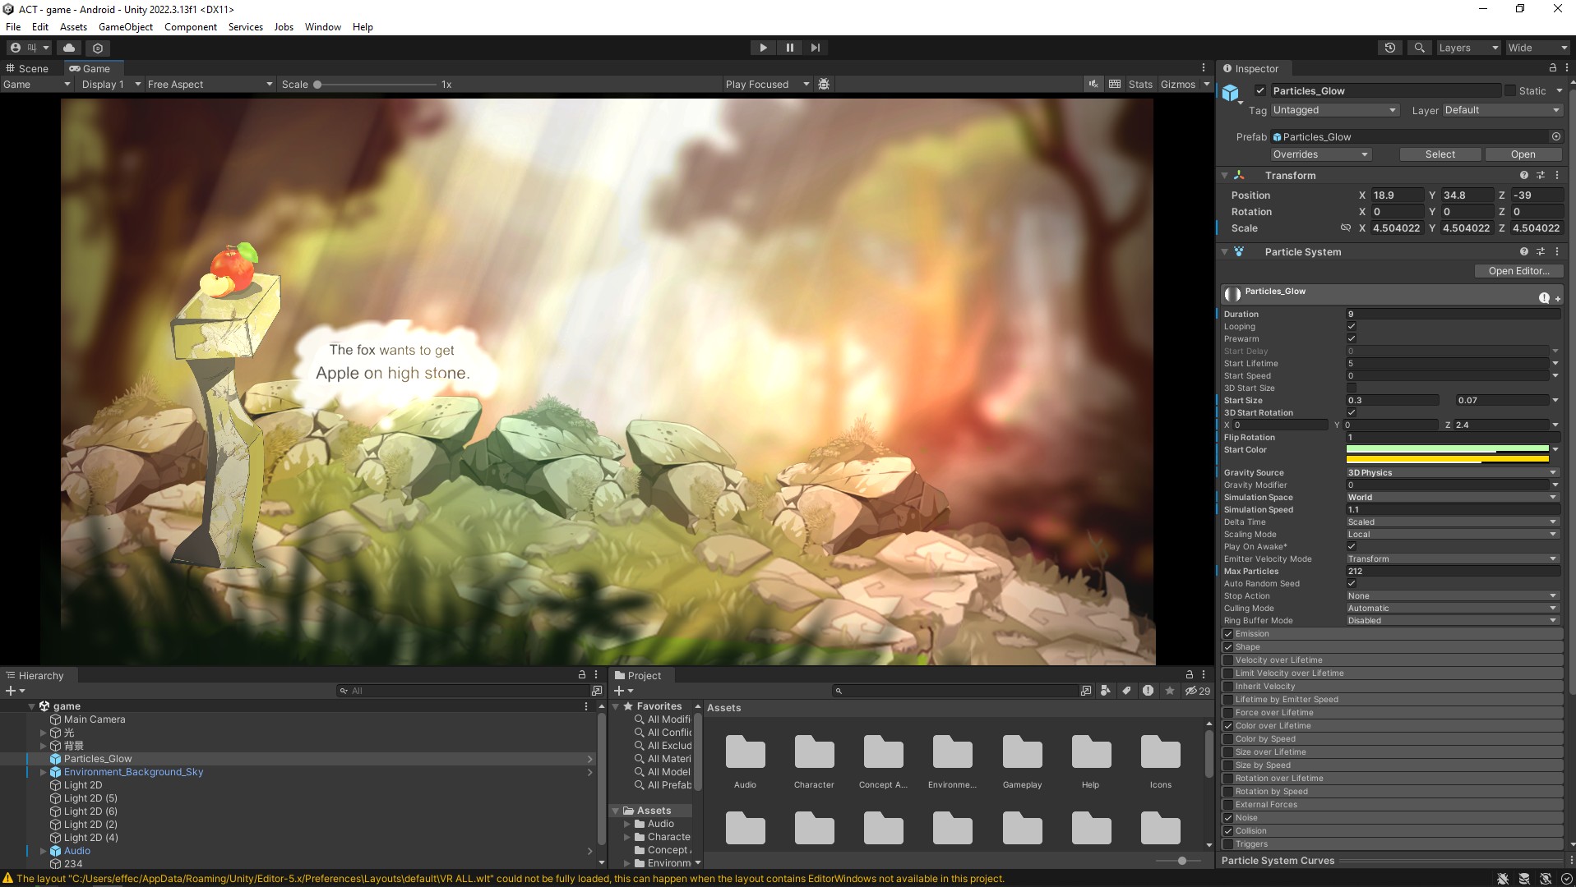Image resolution: width=1576 pixels, height=887 pixels.
Task: Switch to the Scene tab
Action: coord(28,68)
